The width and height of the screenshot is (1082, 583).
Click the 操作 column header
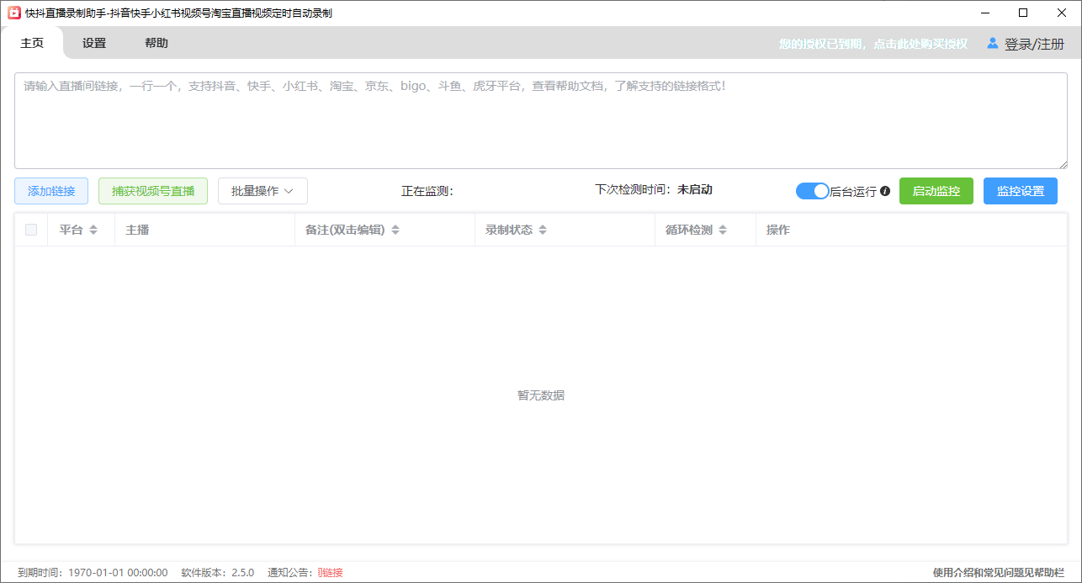(778, 230)
